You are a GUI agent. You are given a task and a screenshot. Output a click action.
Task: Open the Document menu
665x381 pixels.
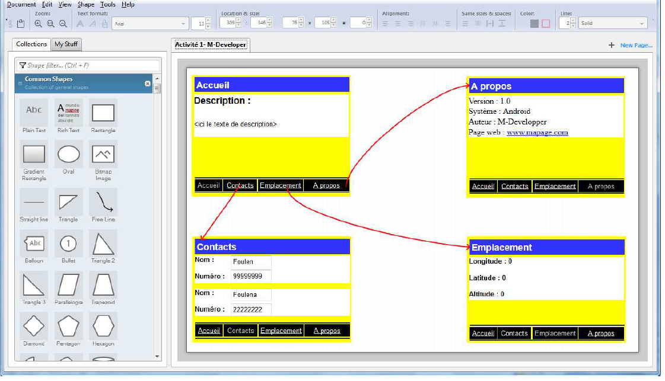click(x=21, y=4)
